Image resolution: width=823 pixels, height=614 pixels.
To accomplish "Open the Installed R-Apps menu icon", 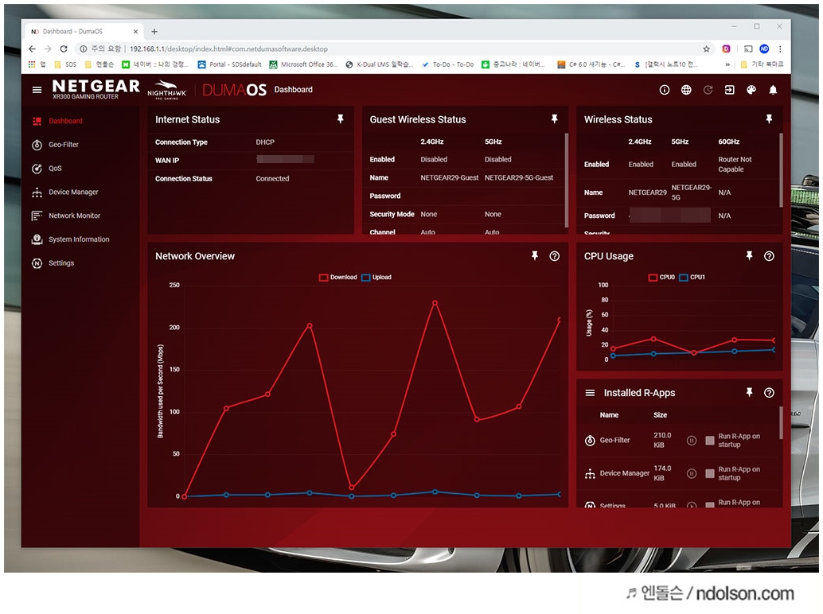I will (x=590, y=393).
